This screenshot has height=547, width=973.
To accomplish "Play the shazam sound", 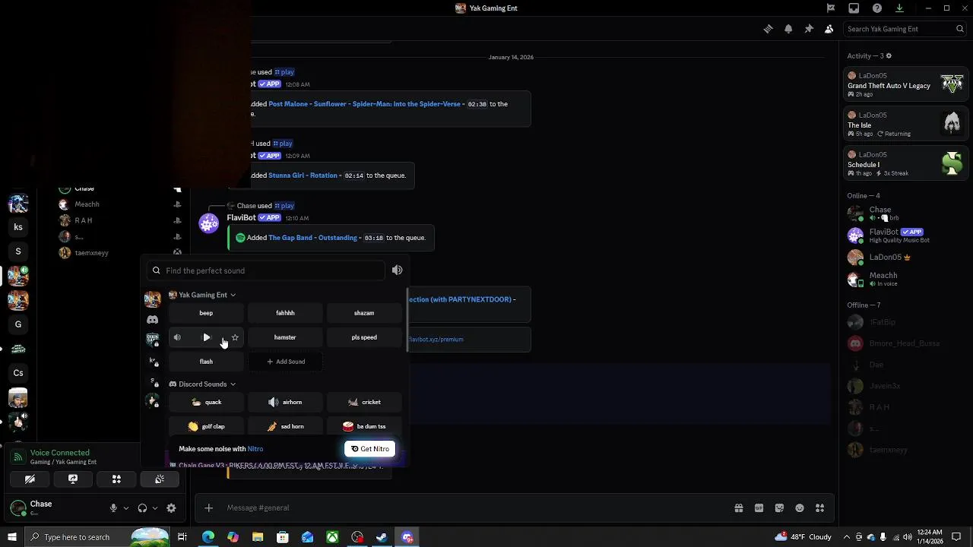I will [x=364, y=313].
